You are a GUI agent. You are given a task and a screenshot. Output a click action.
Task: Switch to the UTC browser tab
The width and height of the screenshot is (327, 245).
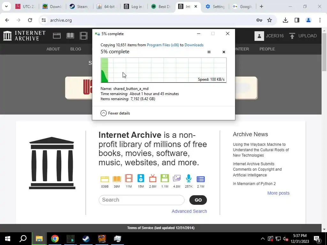(x=25, y=6)
